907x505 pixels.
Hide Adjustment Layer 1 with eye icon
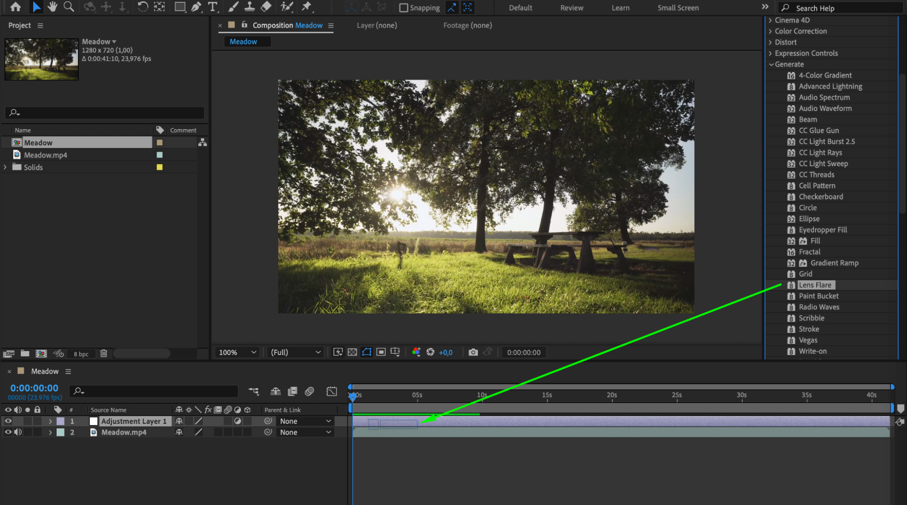[x=8, y=421]
